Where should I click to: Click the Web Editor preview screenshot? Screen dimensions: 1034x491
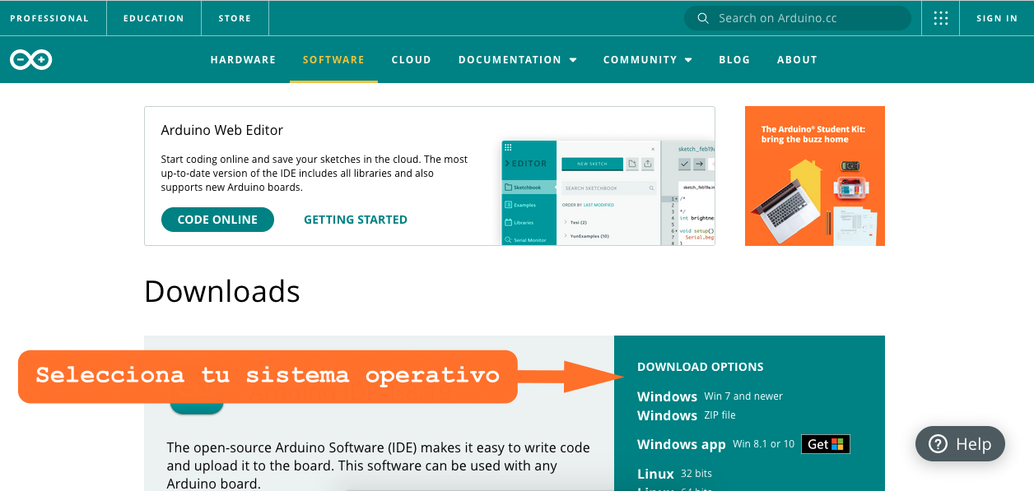pyautogui.click(x=608, y=192)
